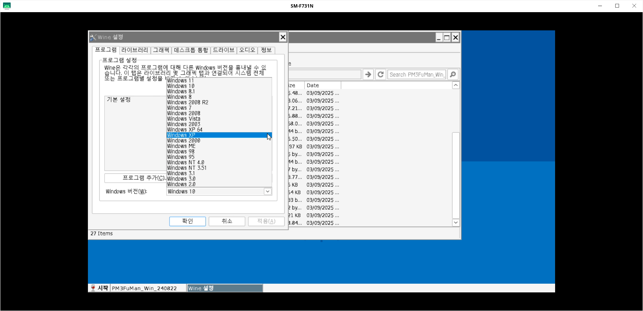Open the 데스크톱 통합 tab
This screenshot has height=311, width=643.
coord(191,50)
